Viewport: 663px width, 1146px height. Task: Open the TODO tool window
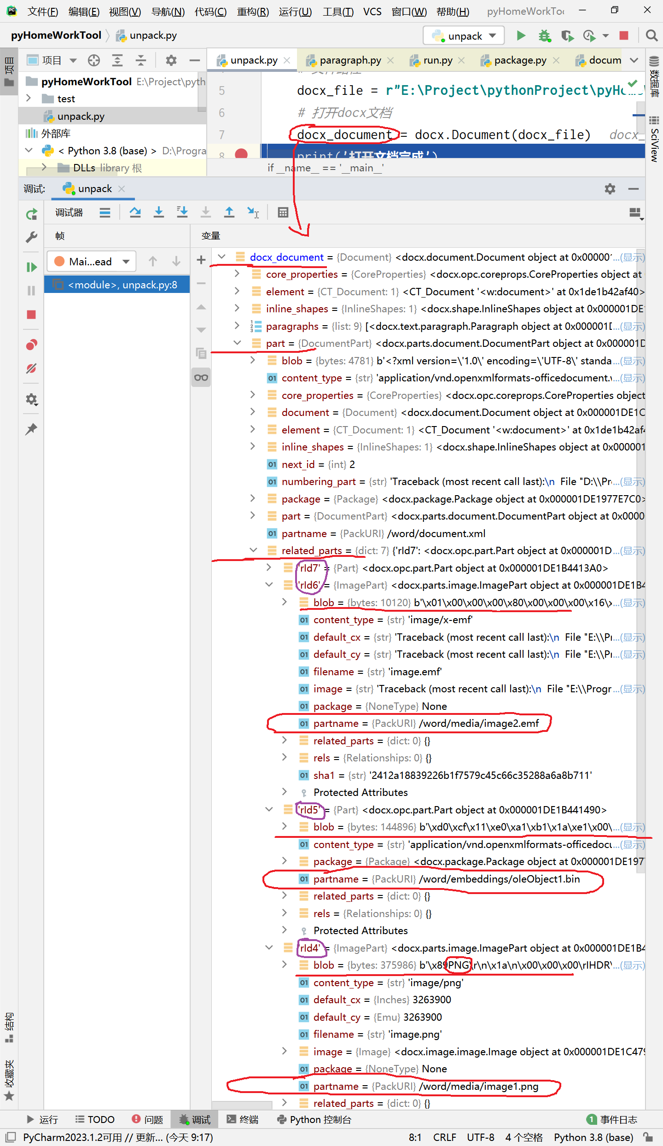pos(95,1120)
